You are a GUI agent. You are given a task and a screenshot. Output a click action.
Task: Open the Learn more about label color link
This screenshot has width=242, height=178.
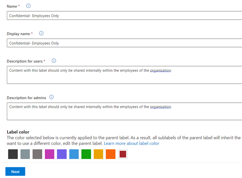tap(131, 143)
